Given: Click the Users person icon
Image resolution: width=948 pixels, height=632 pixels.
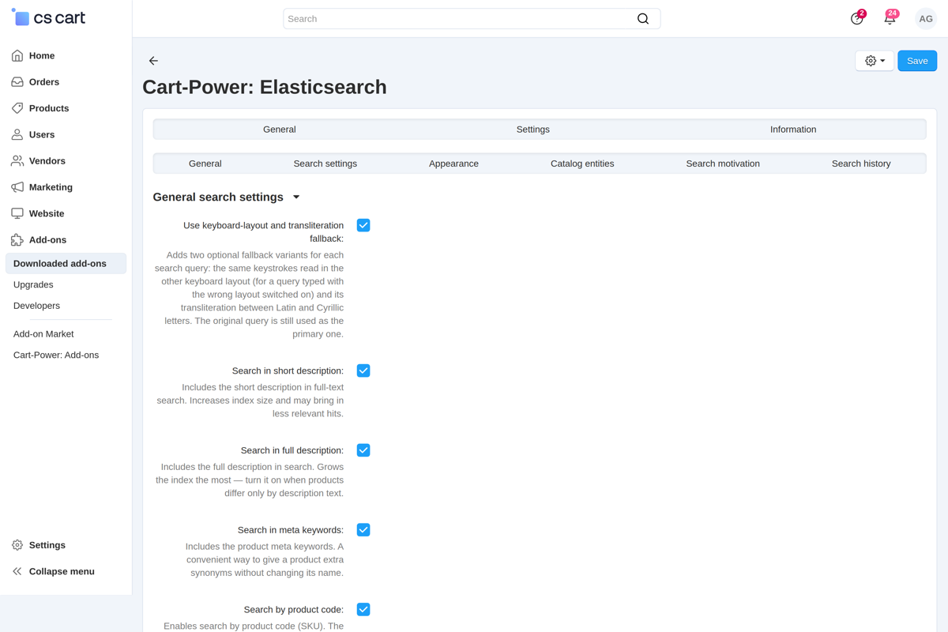Looking at the screenshot, I should 17,134.
